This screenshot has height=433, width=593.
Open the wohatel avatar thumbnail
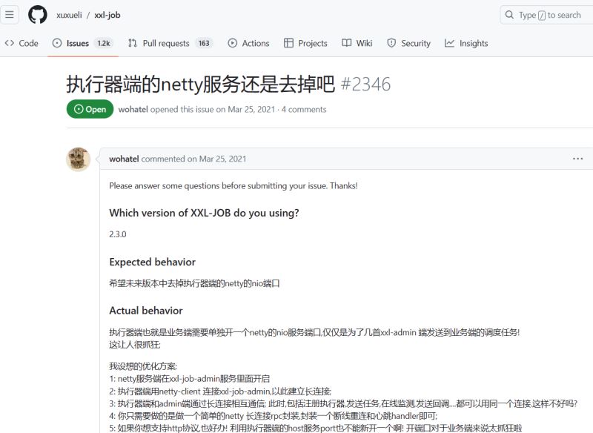79,159
